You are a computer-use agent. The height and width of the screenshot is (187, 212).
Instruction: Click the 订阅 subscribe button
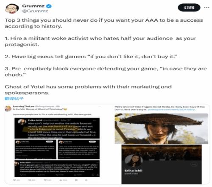189,8
